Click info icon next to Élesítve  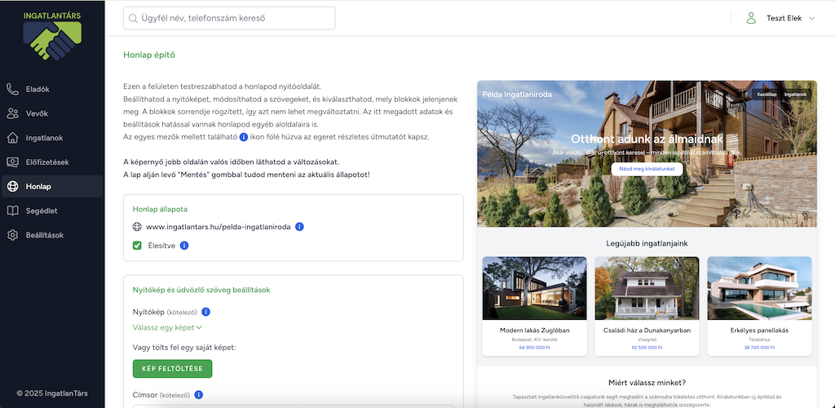[184, 245]
